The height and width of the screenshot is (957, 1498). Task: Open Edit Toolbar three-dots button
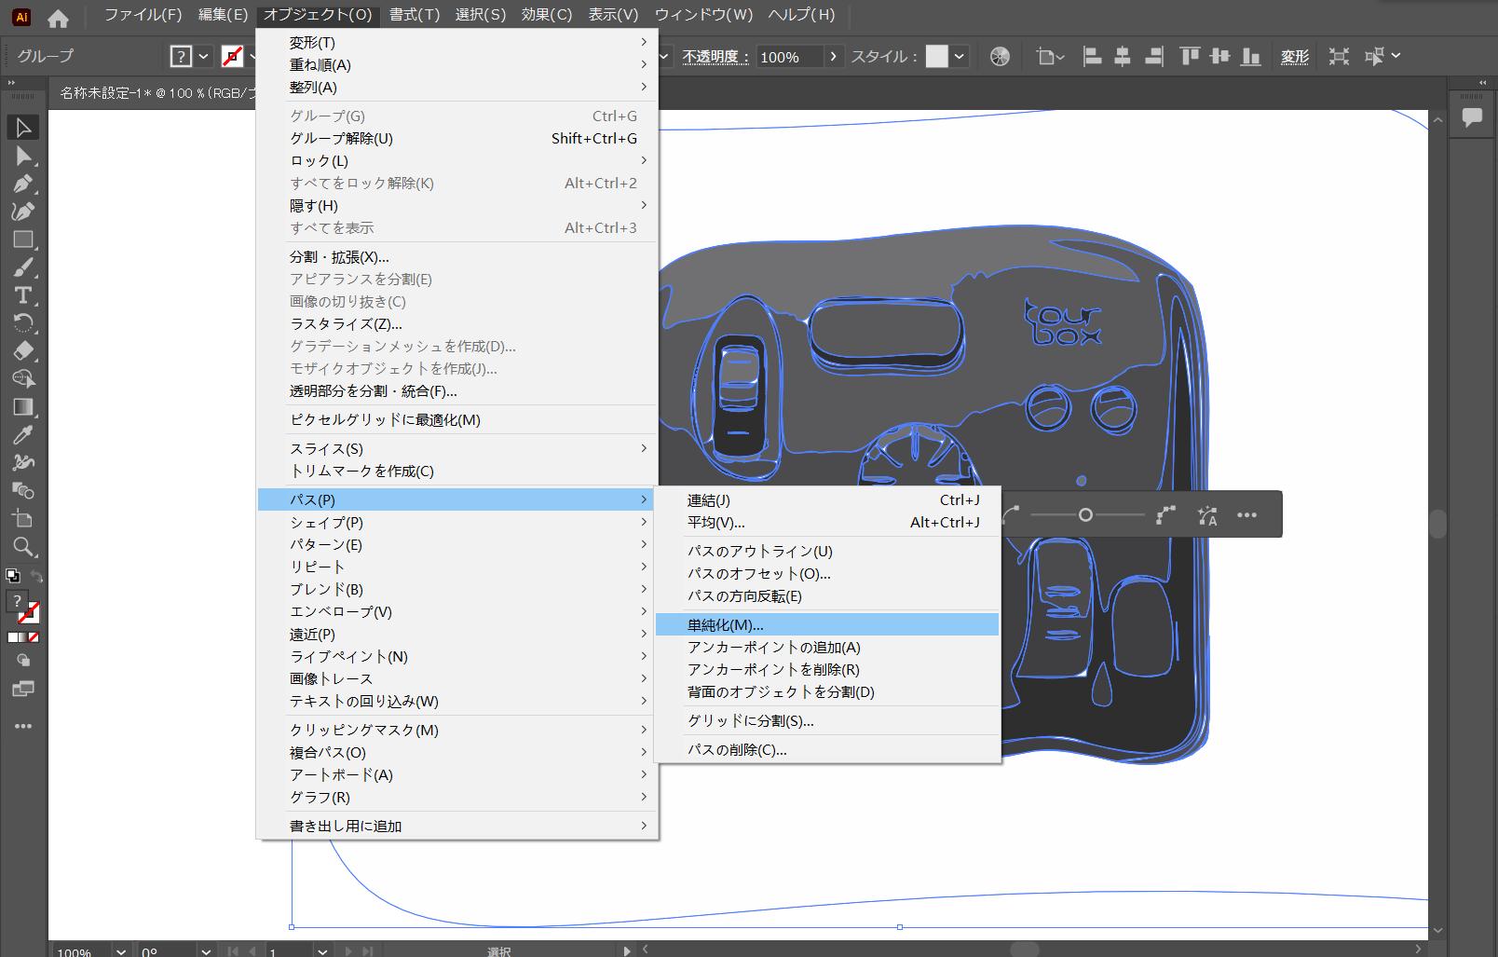pos(23,726)
